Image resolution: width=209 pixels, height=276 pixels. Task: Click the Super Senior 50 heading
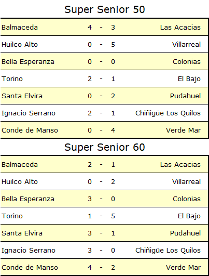105,9
